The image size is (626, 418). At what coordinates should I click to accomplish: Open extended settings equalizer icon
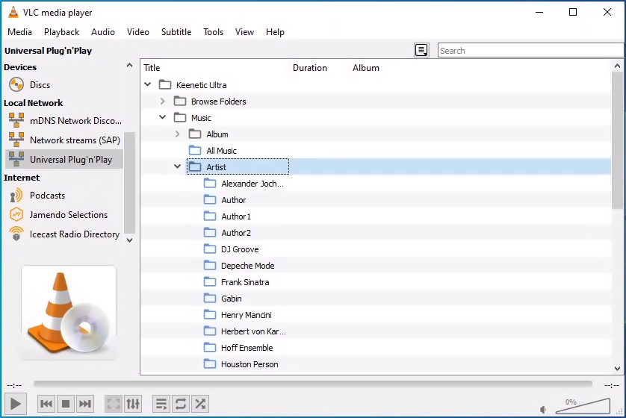(133, 404)
